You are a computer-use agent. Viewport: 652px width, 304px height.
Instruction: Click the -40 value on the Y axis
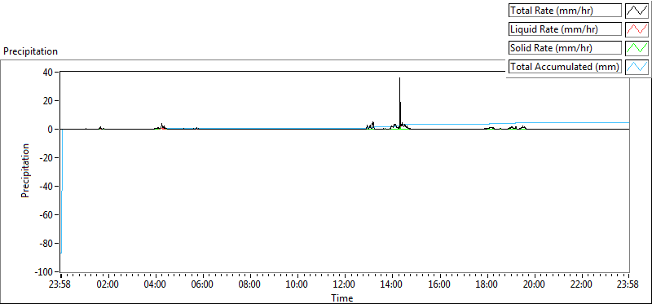[46, 187]
